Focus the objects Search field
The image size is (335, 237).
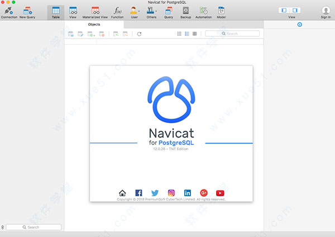click(x=232, y=34)
